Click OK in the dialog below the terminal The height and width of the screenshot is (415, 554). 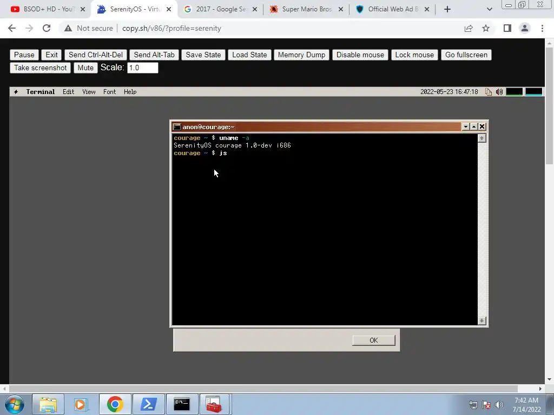coord(373,340)
